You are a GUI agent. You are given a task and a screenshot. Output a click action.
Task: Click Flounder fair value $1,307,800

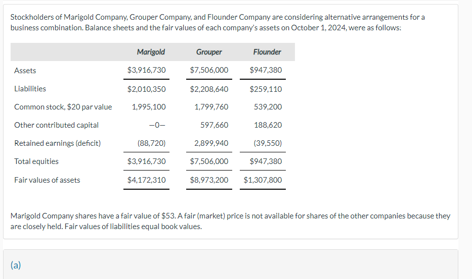pos(263,180)
